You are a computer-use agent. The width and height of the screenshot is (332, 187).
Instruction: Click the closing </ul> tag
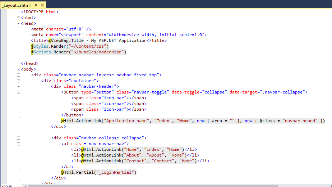tap(67, 167)
